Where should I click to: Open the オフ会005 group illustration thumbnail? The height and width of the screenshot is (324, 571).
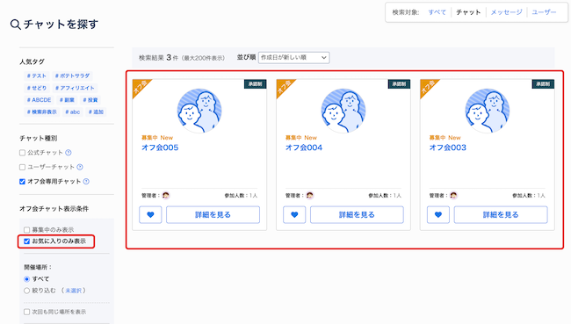[199, 111]
